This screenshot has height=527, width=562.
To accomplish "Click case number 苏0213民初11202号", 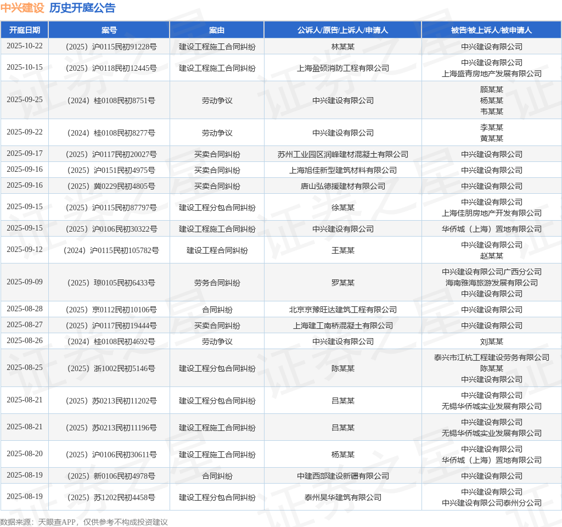I will coord(124,401).
